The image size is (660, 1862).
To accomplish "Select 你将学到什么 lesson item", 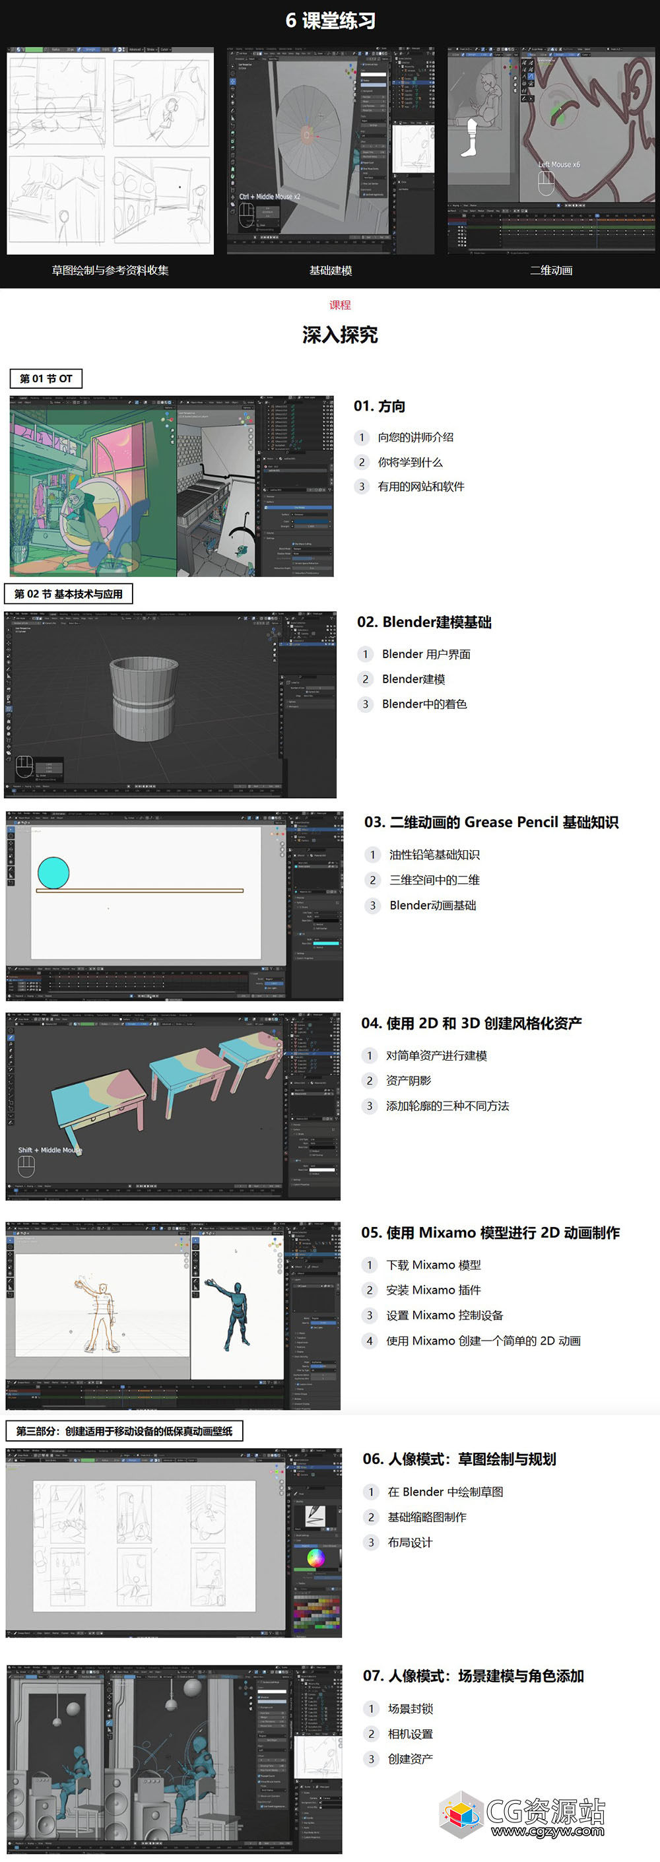I will pyautogui.click(x=410, y=462).
